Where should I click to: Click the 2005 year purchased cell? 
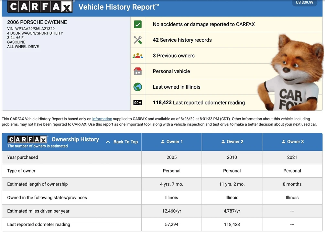172,157
